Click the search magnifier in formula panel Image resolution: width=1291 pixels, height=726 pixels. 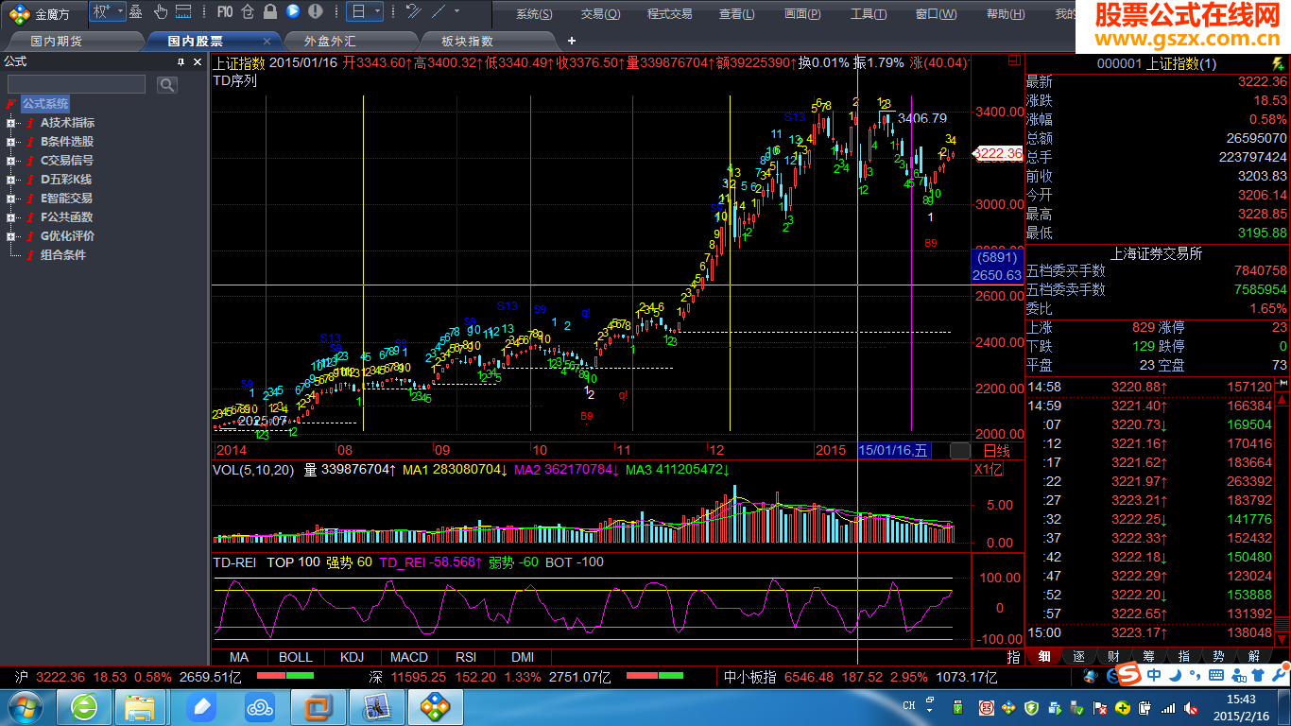tap(167, 85)
